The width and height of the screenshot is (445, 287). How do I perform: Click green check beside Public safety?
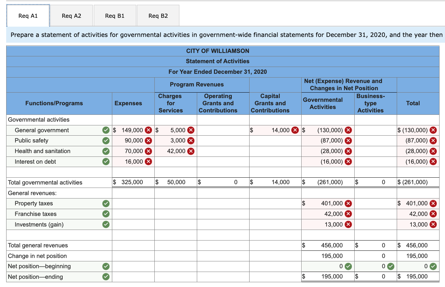106,140
